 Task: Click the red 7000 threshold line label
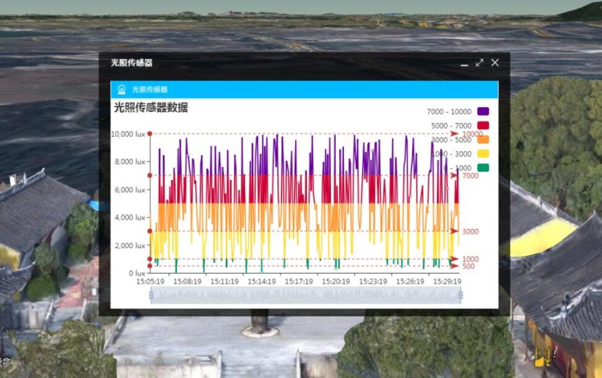coord(470,176)
